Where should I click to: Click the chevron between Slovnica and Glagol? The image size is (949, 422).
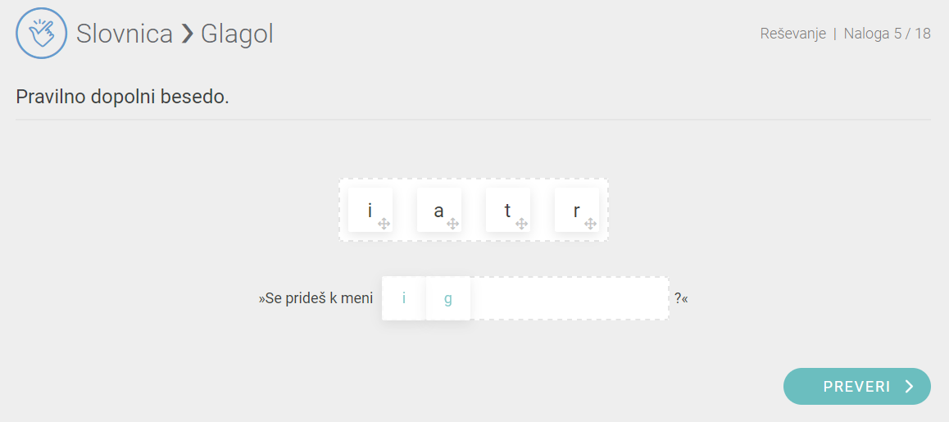coord(188,34)
